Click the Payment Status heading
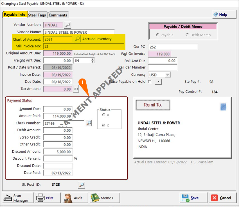The height and width of the screenshot is (207, 239). click(x=19, y=100)
